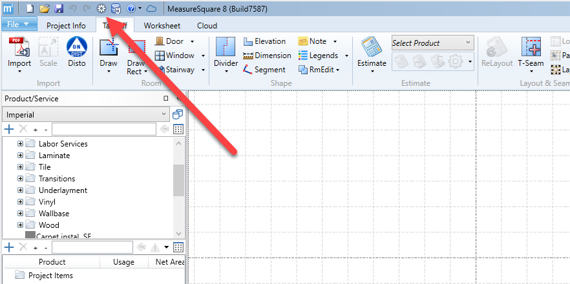Screen dimensions: 570x284
Task: Click the product database icon beside Imperial
Action: pyautogui.click(x=178, y=115)
